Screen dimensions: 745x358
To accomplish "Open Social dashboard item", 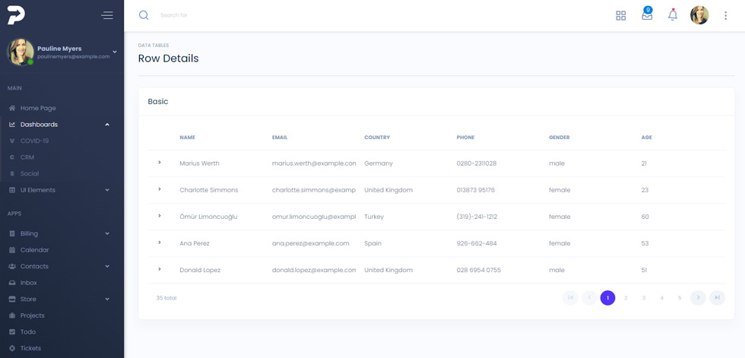I will point(30,174).
